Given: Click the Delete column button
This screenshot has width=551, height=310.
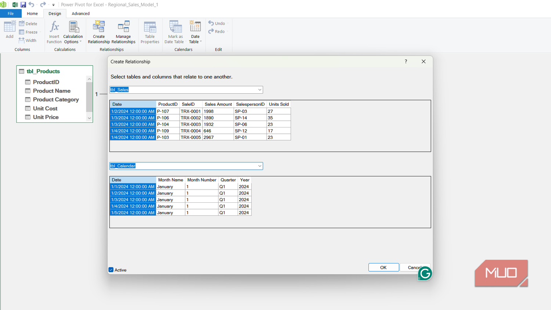Looking at the screenshot, I should point(28,24).
